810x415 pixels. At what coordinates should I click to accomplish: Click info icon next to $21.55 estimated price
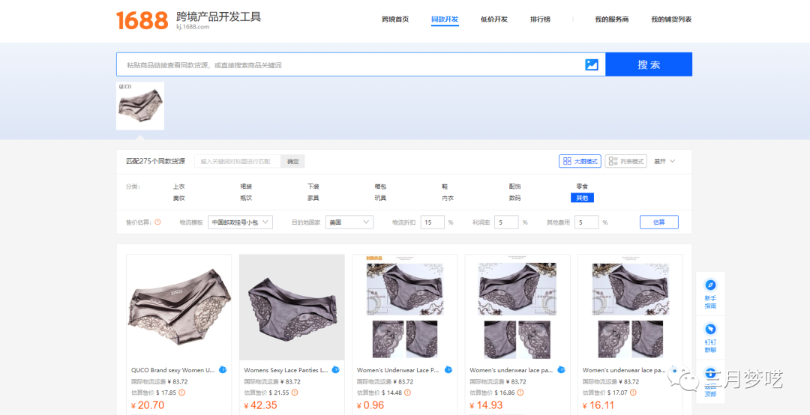tap(294, 393)
